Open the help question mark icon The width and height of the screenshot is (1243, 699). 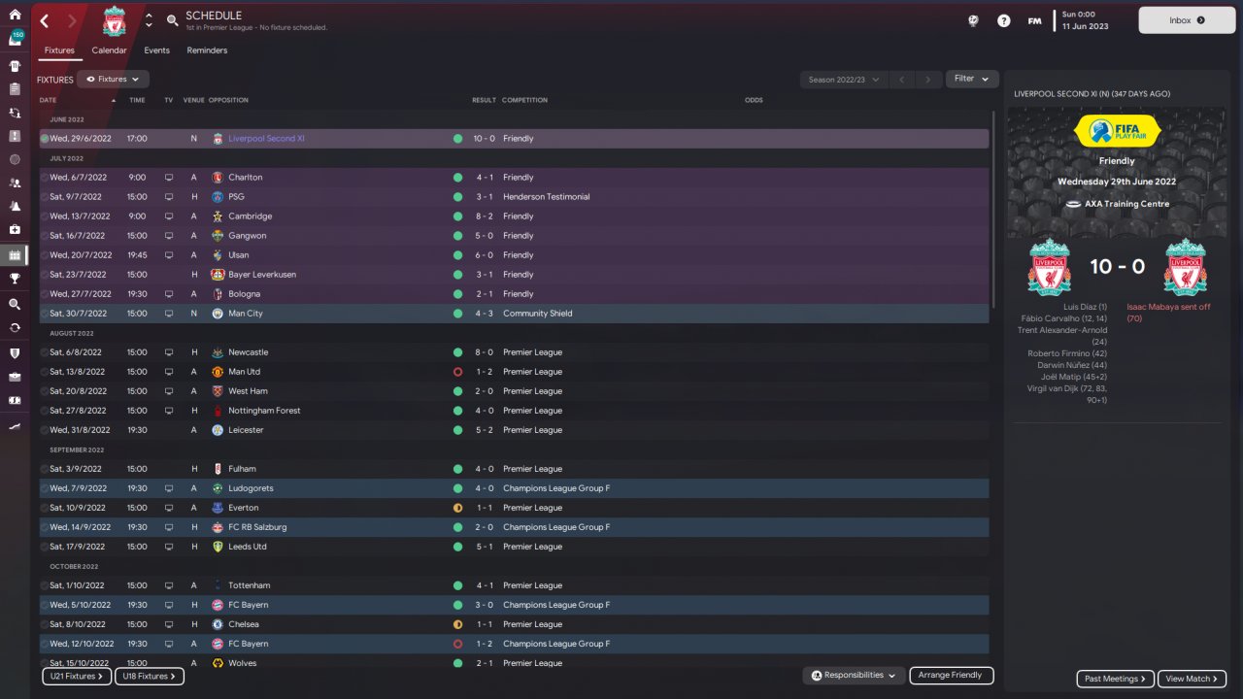click(x=1004, y=20)
